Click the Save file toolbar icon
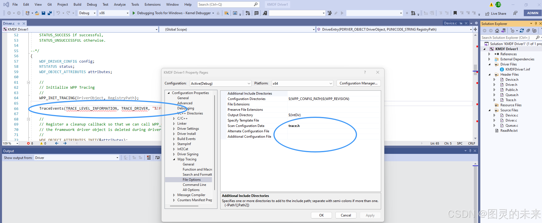The width and height of the screenshot is (542, 223). pos(43,13)
